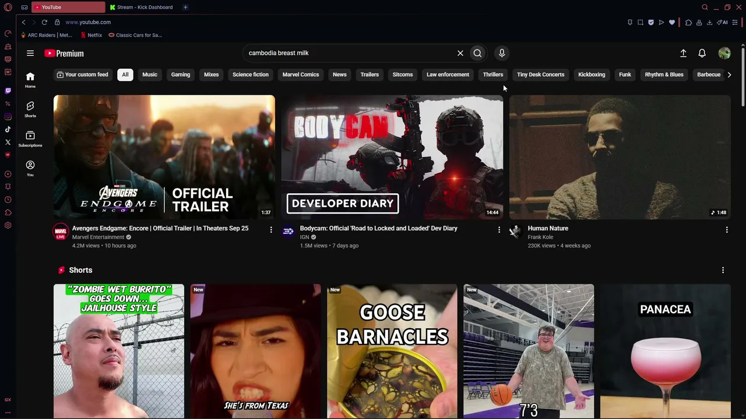
Task: Open more options for Bodycam video
Action: tap(499, 230)
